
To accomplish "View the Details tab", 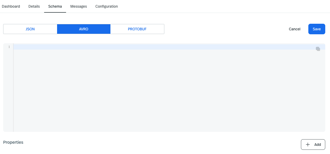I will 34,6.
